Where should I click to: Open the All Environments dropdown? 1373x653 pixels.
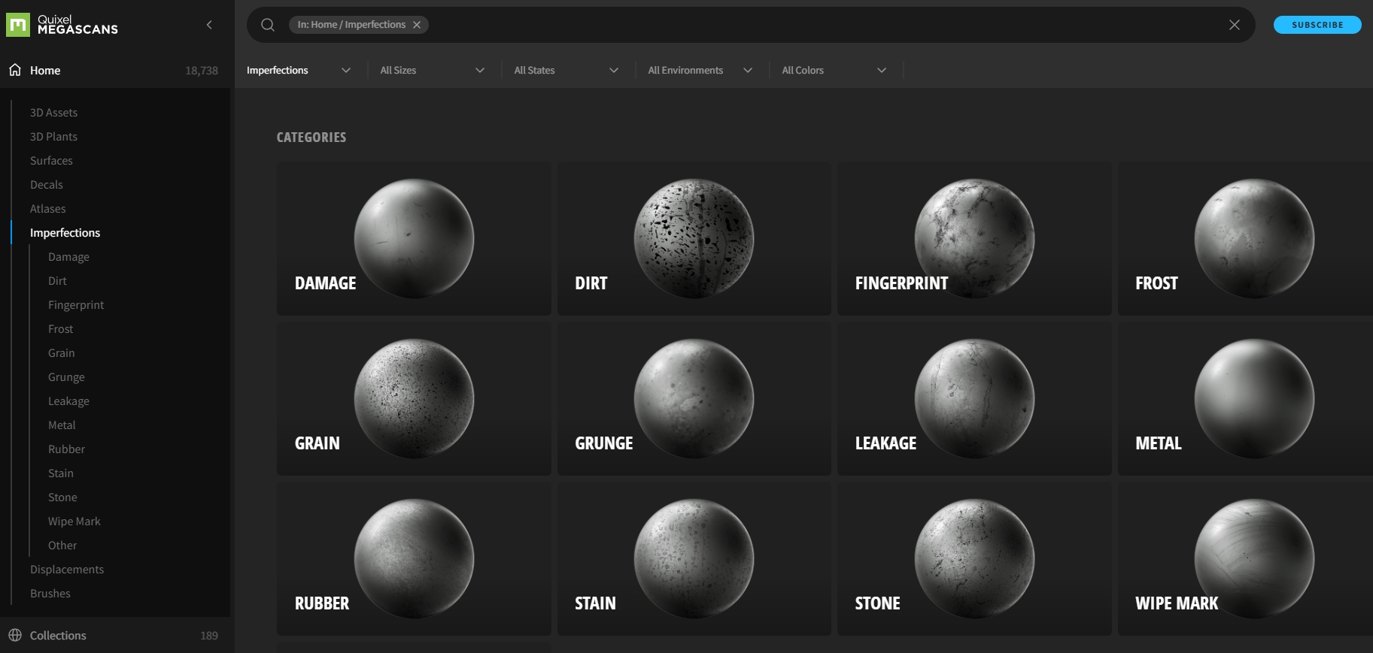[700, 70]
